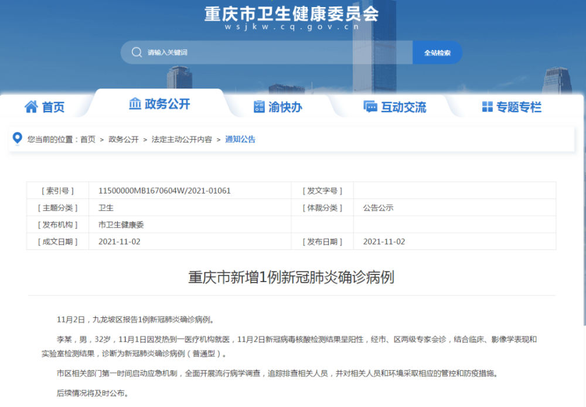The image size is (586, 407).
Task: Focus the 请输入关键词 search field
Action: 267,52
